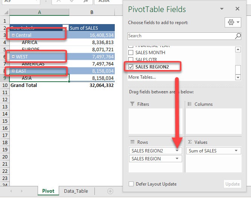Select column A header

(40, 12)
